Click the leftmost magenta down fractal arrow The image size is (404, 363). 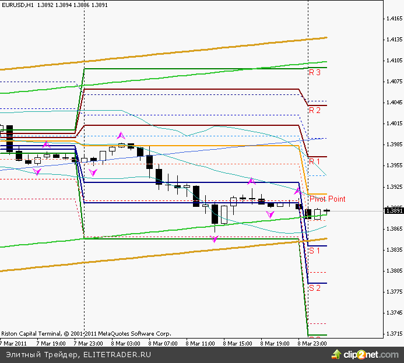(37, 171)
